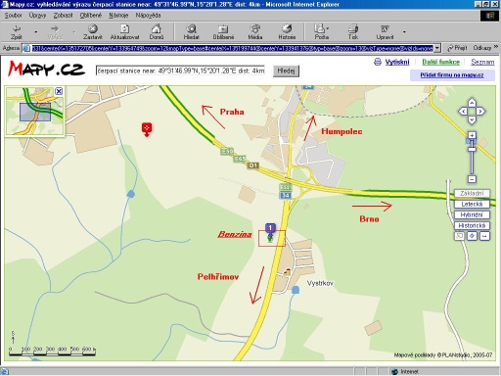Open the Historie toolbar icon
The image size is (501, 376).
click(287, 28)
